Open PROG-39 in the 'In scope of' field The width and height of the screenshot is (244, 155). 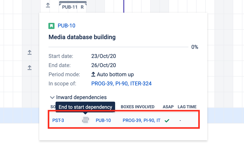[x=102, y=84]
